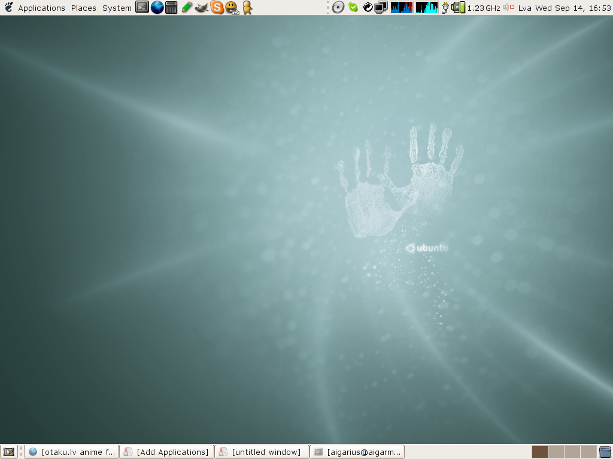Click the blue icon after the workspace switcher

(605, 452)
